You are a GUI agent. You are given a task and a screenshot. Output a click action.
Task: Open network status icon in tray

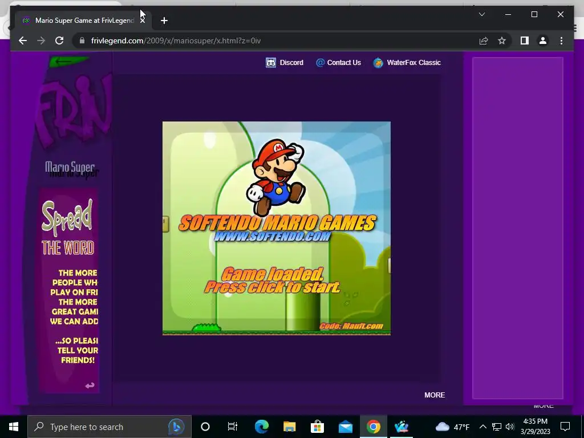pos(497,427)
